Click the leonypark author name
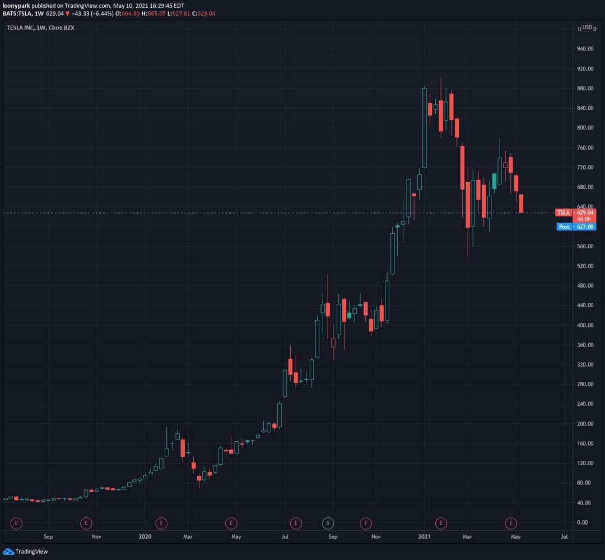605x560 pixels. pos(16,6)
